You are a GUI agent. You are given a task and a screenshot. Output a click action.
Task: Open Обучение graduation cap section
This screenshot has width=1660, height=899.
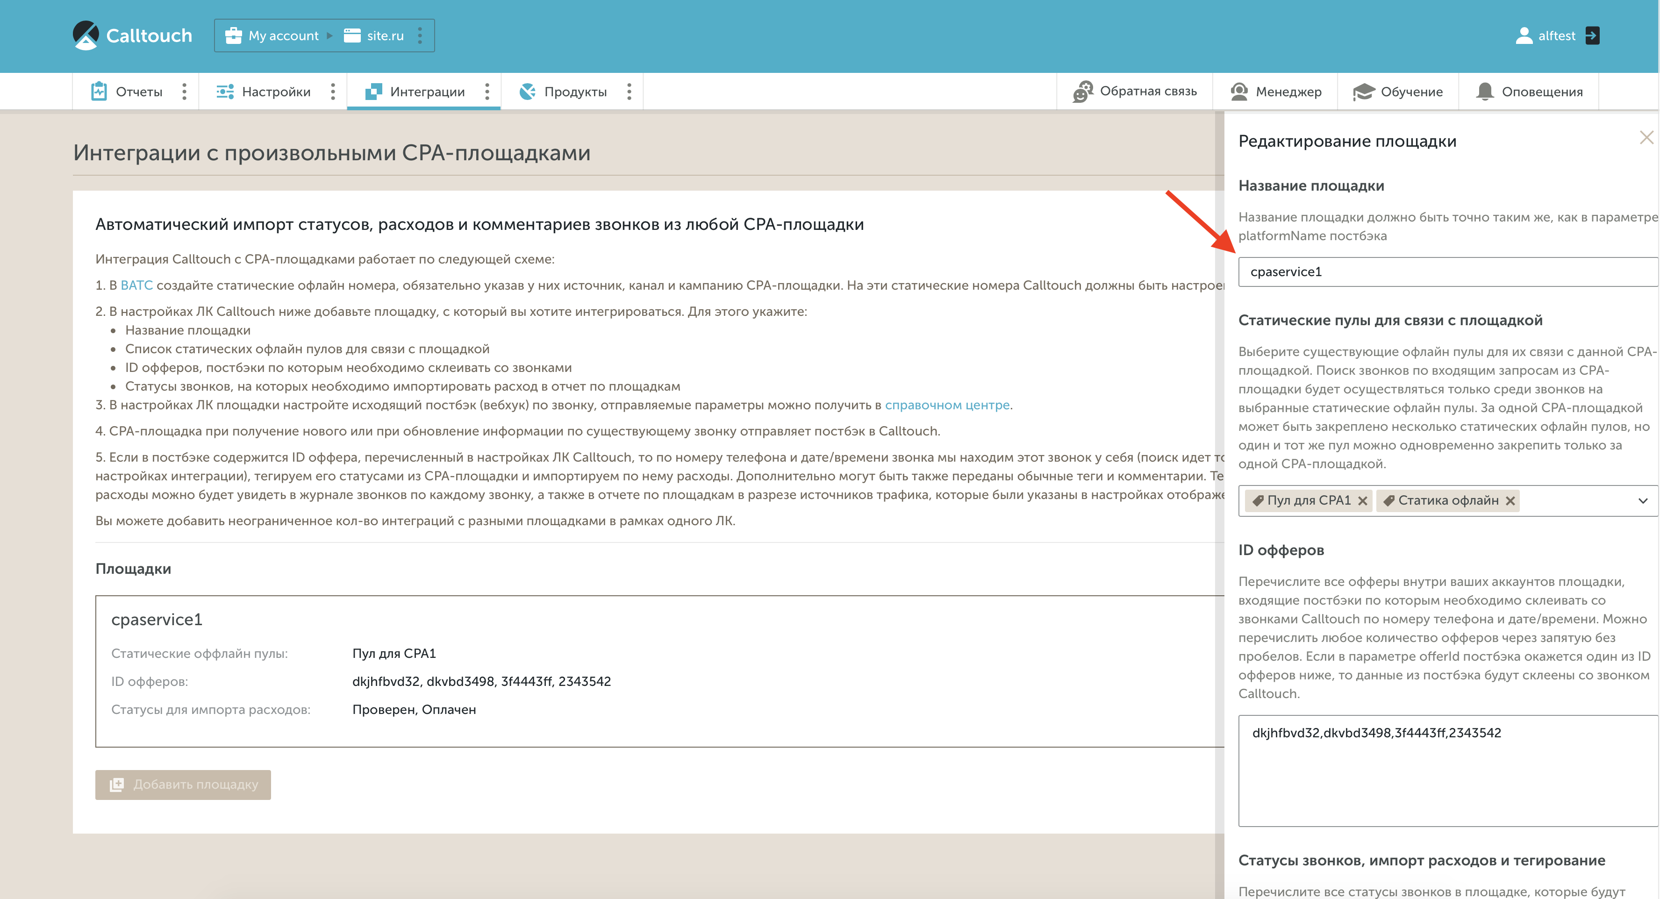[x=1398, y=92]
